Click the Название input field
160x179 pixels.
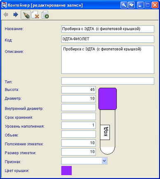(x=108, y=29)
